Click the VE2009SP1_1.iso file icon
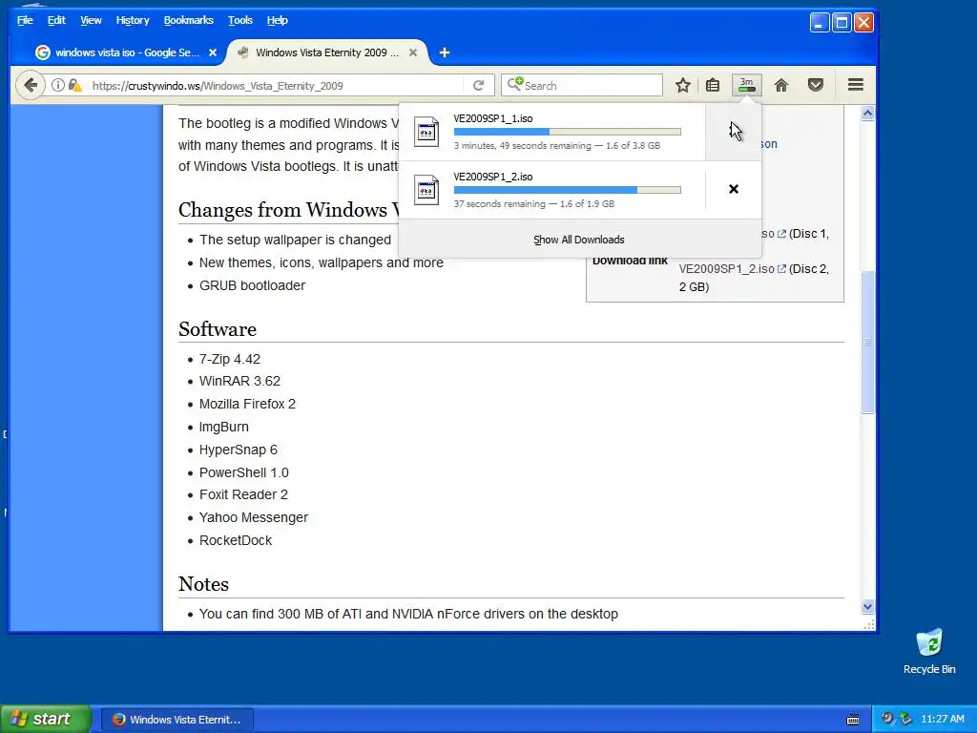 pyautogui.click(x=426, y=132)
